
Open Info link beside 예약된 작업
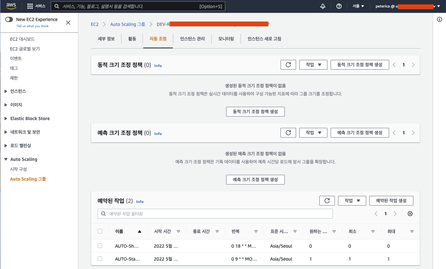tap(140, 202)
